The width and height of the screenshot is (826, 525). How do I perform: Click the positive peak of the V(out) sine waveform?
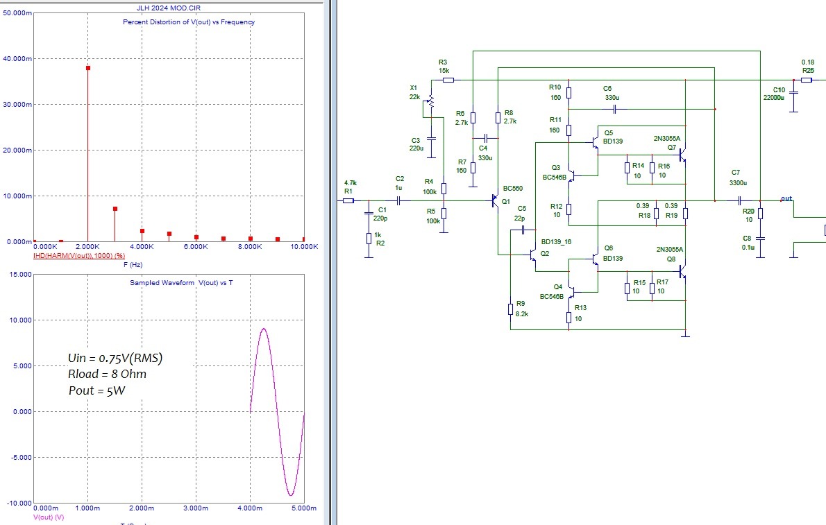click(x=263, y=329)
